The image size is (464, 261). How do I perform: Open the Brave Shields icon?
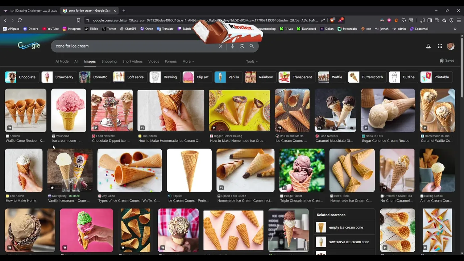(332, 20)
